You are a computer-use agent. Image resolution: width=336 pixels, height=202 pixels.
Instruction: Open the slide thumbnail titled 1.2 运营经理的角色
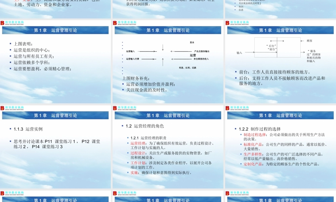point(168,147)
